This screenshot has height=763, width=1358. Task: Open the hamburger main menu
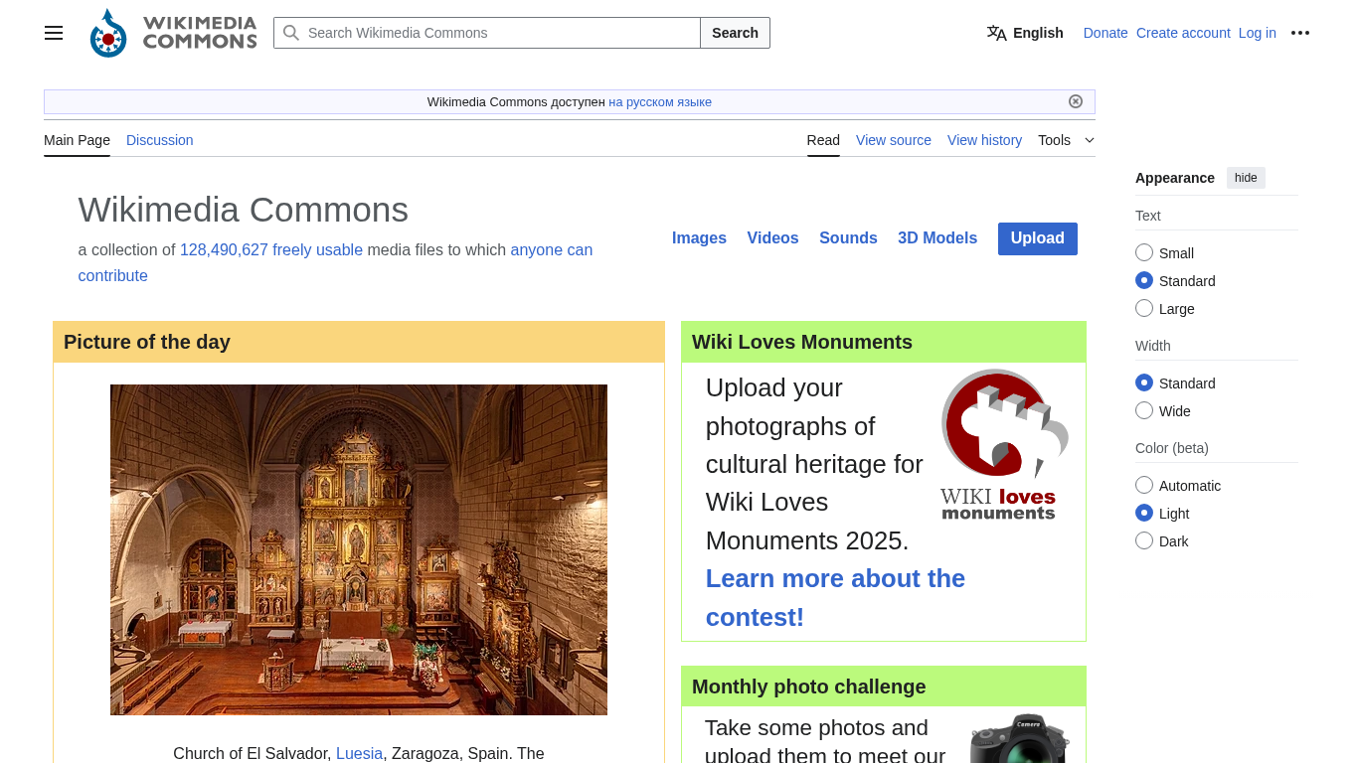point(54,33)
